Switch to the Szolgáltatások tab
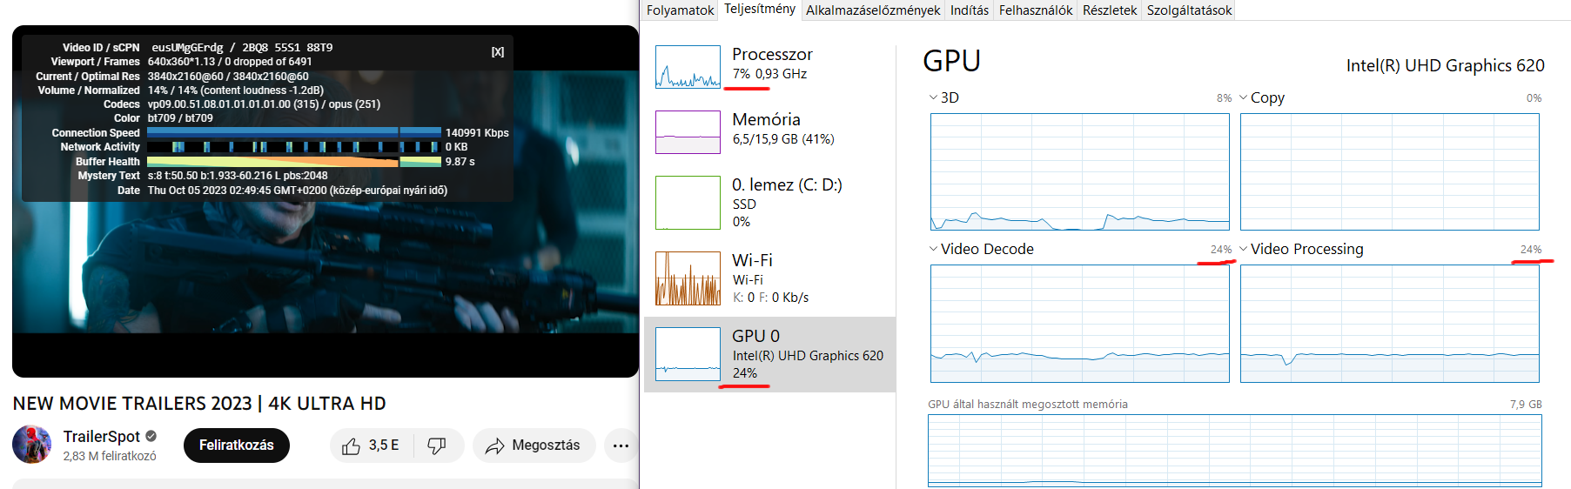Viewport: 1571px width, 489px height. (1189, 10)
